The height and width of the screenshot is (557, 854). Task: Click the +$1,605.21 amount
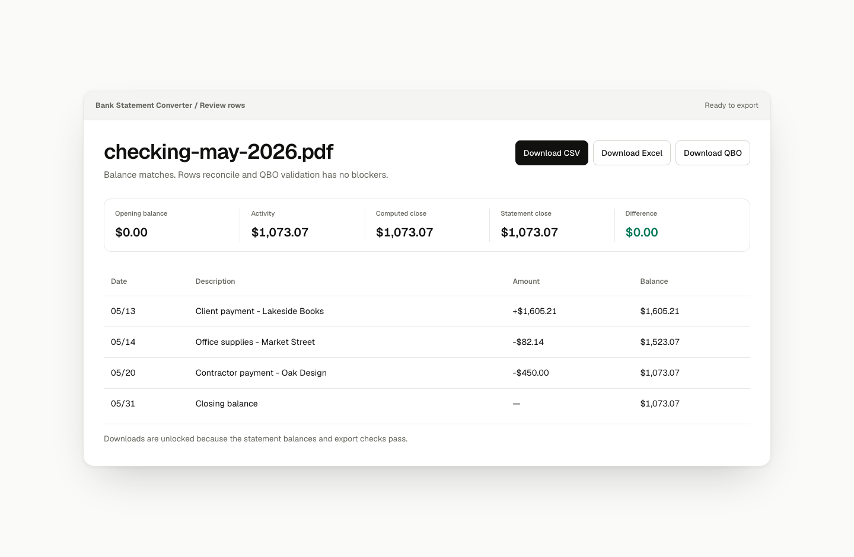[x=534, y=311]
